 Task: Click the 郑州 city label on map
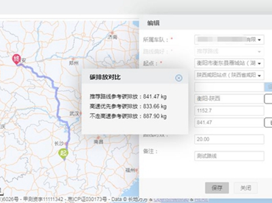tap(74, 63)
